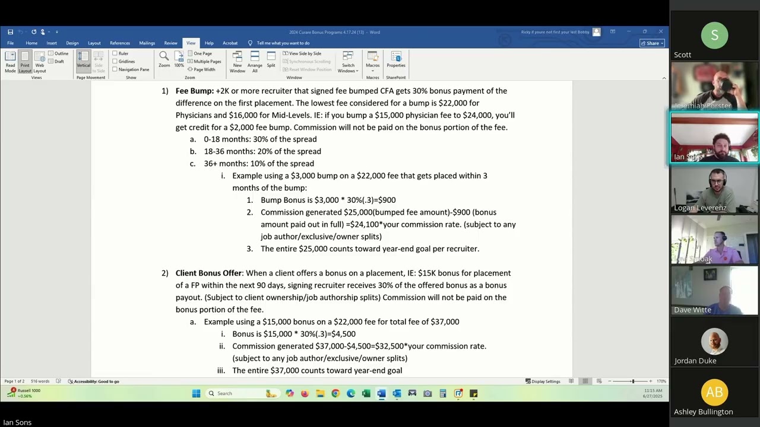The image size is (760, 427).
Task: Enable View Side by Side
Action: (x=302, y=53)
